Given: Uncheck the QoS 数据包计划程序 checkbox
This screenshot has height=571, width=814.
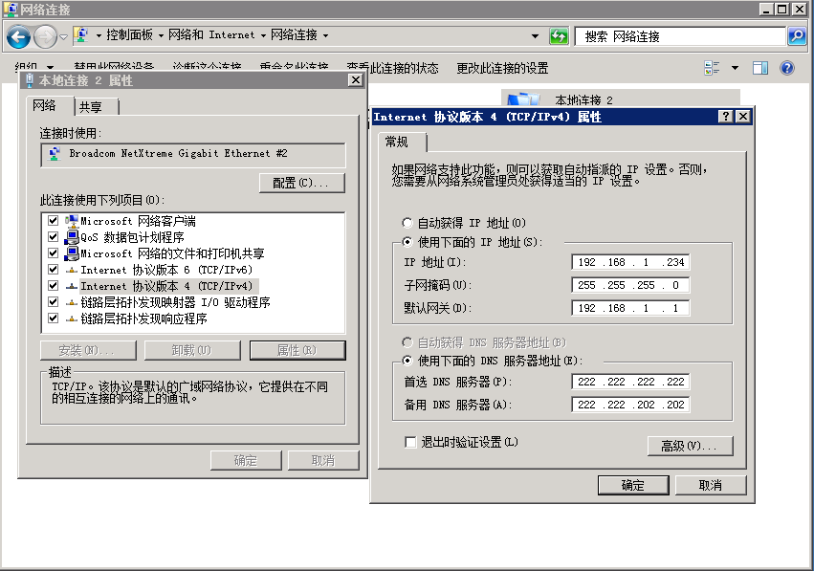Looking at the screenshot, I should point(53,237).
